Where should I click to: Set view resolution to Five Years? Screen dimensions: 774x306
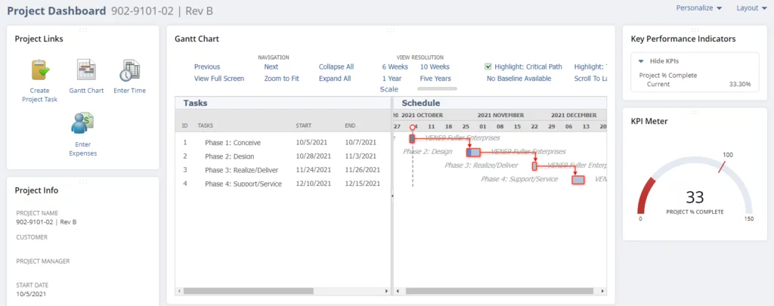435,79
